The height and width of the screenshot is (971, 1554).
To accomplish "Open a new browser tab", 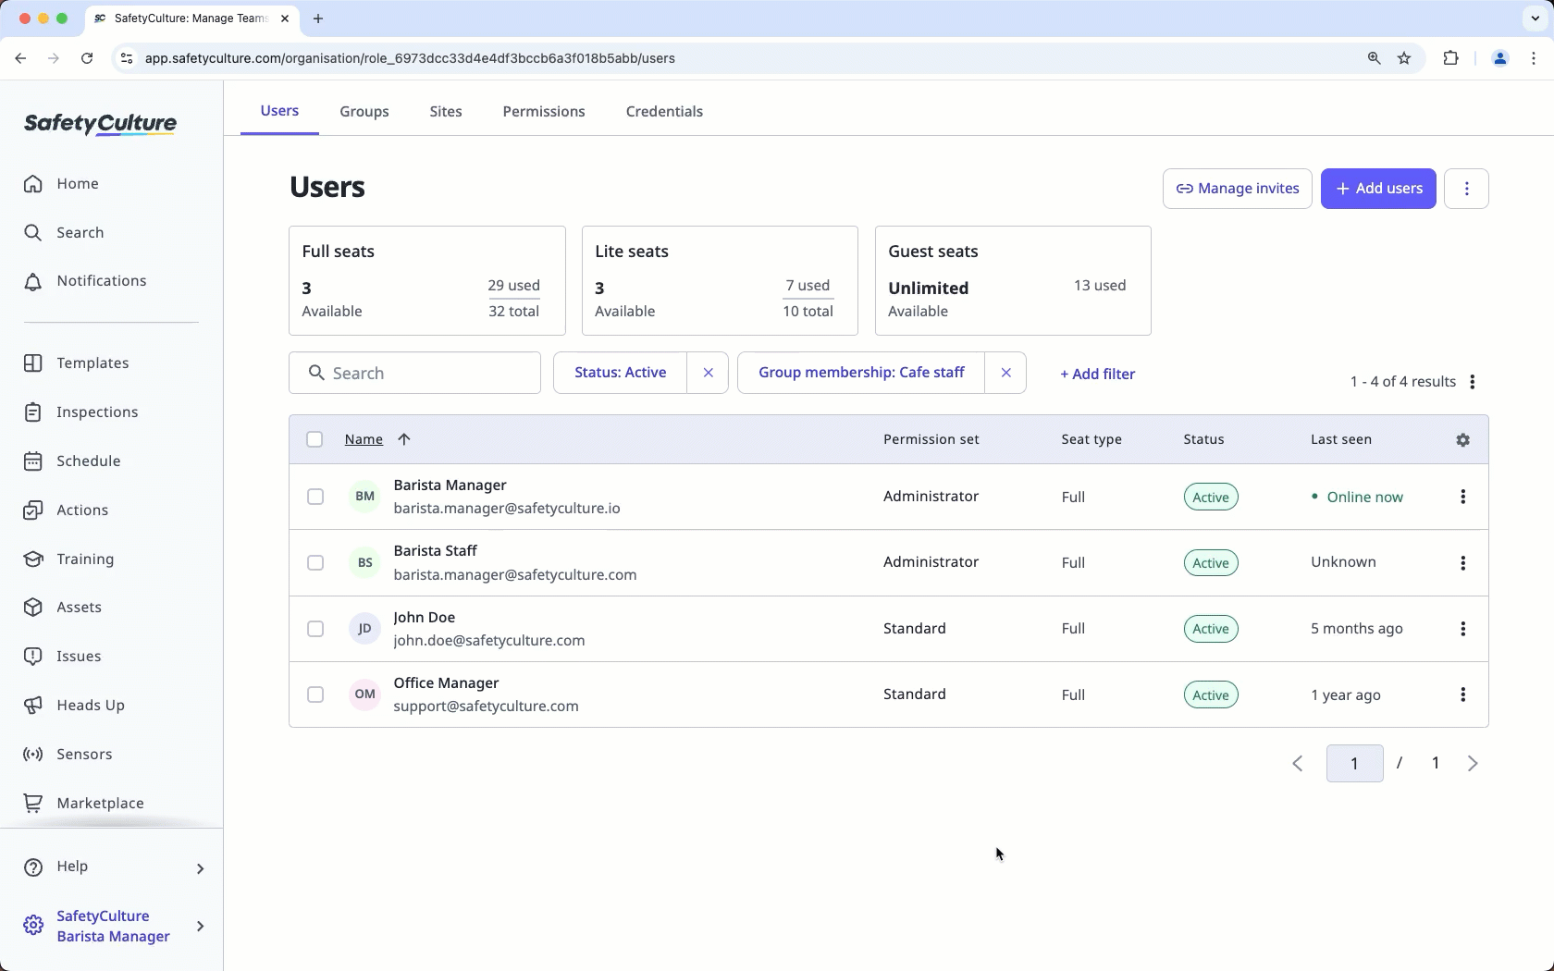I will (318, 18).
